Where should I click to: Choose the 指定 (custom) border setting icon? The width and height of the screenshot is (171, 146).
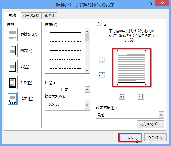[12, 99]
